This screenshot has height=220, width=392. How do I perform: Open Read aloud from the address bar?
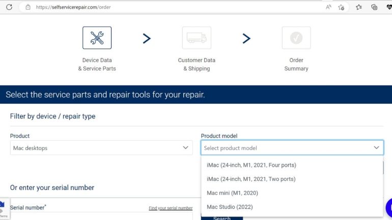[328, 7]
